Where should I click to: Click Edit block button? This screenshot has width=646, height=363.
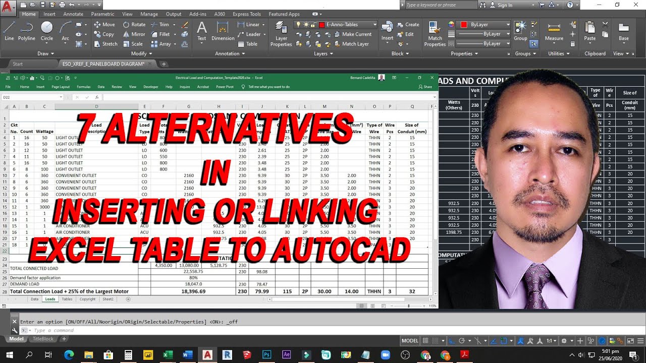[x=405, y=34]
